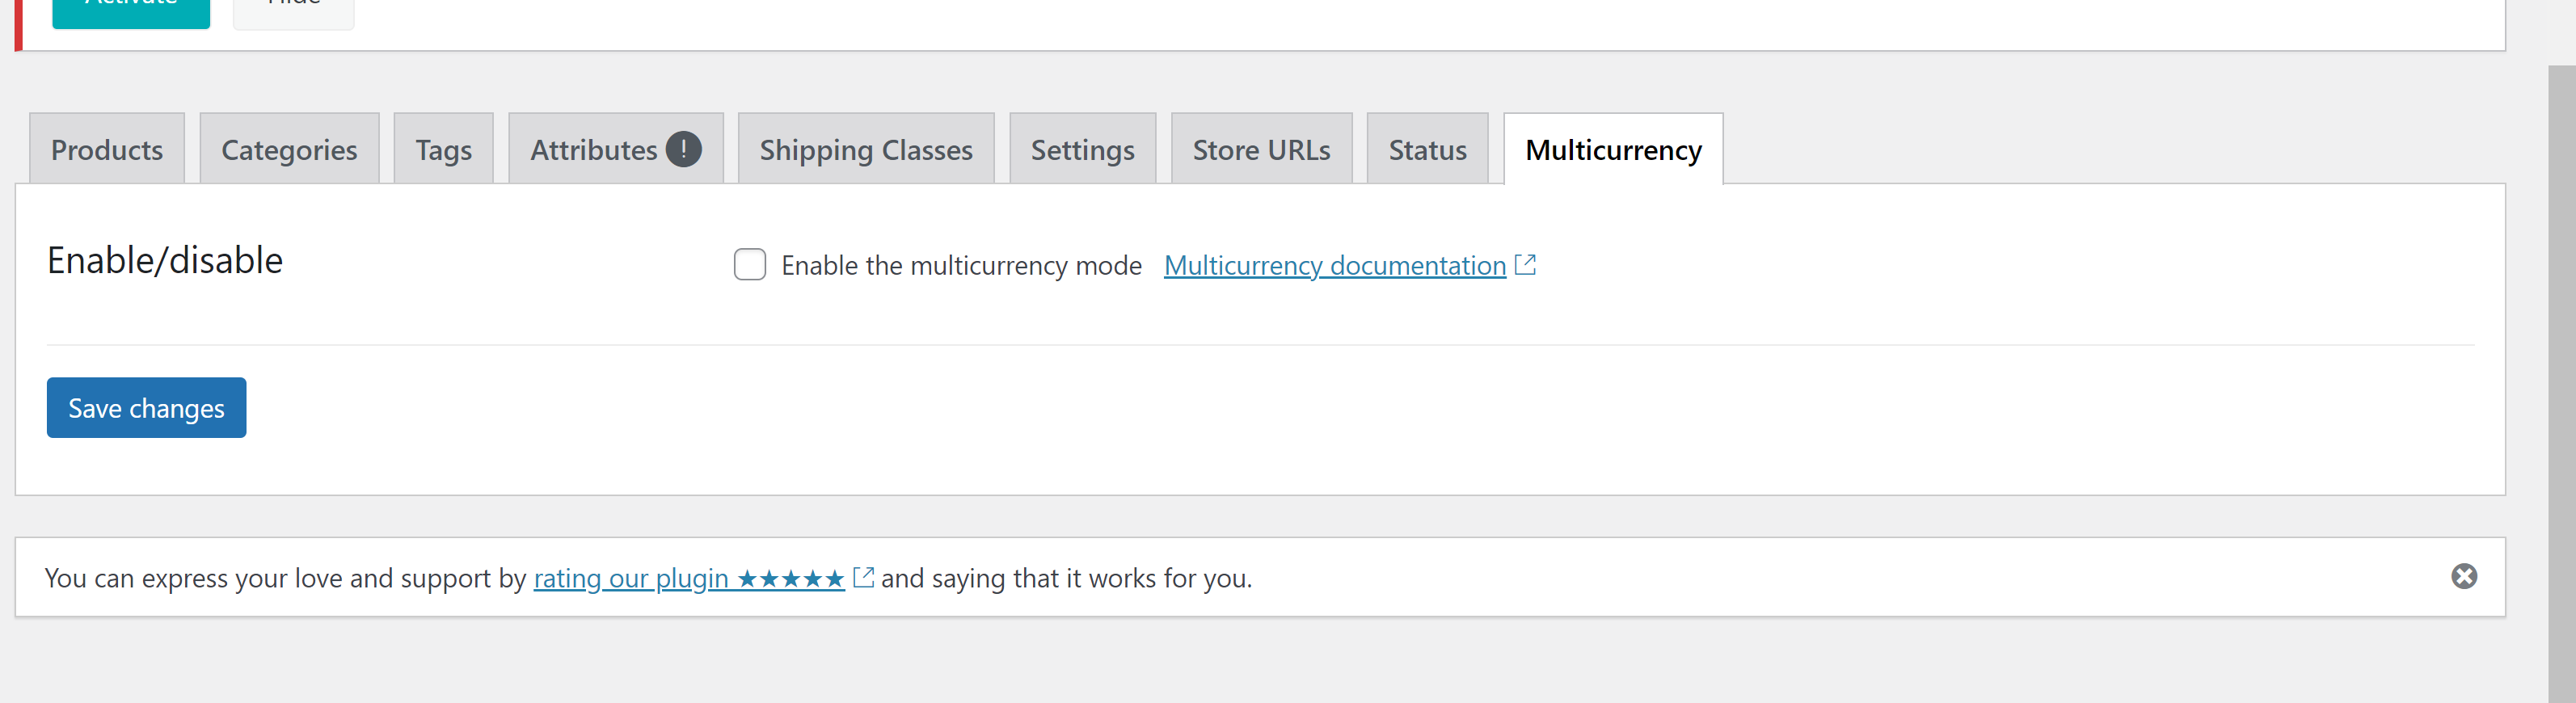This screenshot has width=2576, height=703.
Task: Click the Hide button beside Activate
Action: coord(293,10)
